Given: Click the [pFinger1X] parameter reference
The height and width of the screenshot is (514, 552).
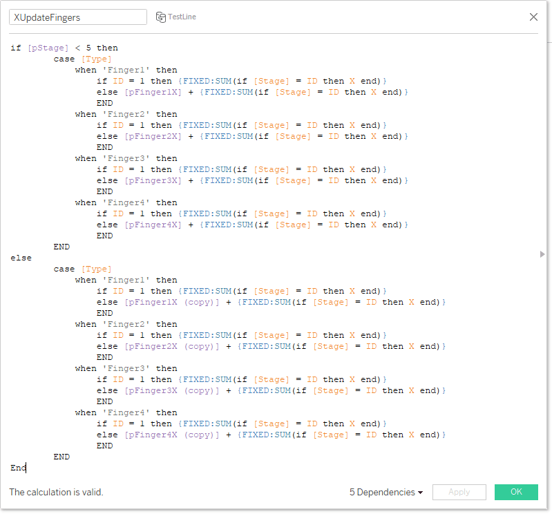Looking at the screenshot, I should point(153,92).
